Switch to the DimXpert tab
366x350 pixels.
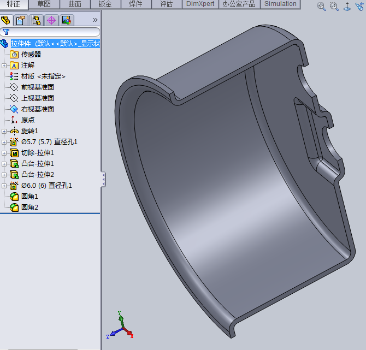pos(200,4)
